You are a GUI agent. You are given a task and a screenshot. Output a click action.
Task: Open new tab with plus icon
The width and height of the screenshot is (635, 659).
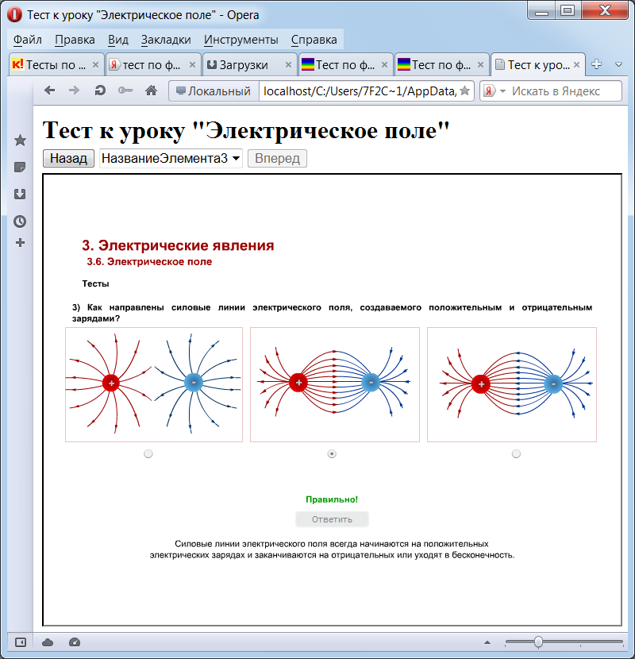tap(596, 64)
